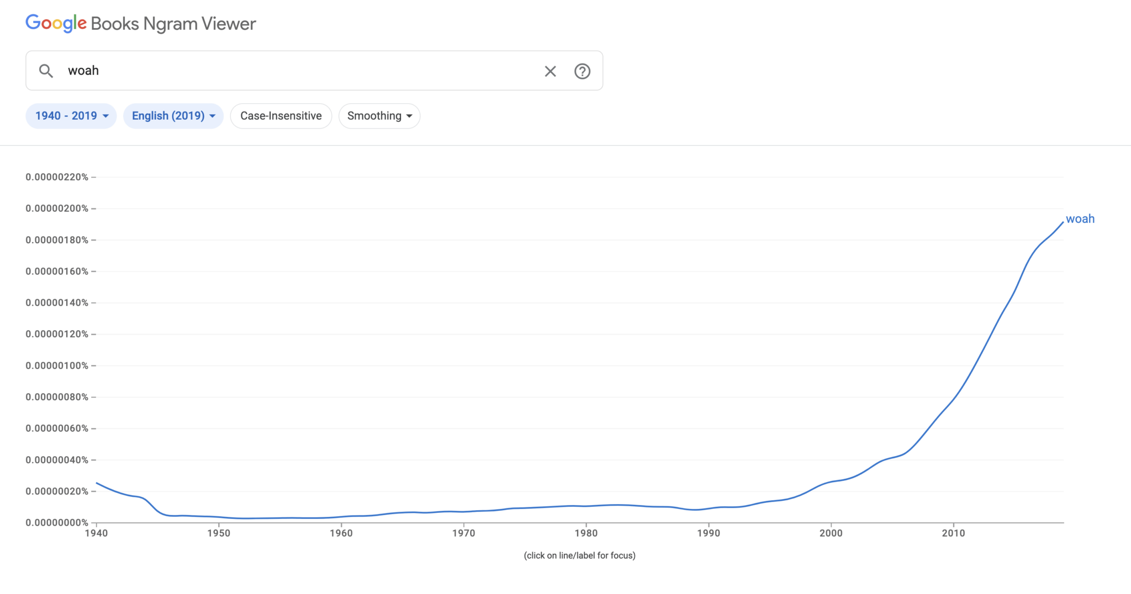
Task: Open the Smoothing dropdown
Action: tap(379, 116)
